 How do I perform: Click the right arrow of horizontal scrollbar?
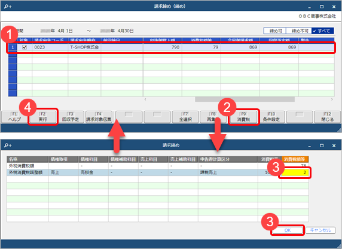tap(332, 99)
